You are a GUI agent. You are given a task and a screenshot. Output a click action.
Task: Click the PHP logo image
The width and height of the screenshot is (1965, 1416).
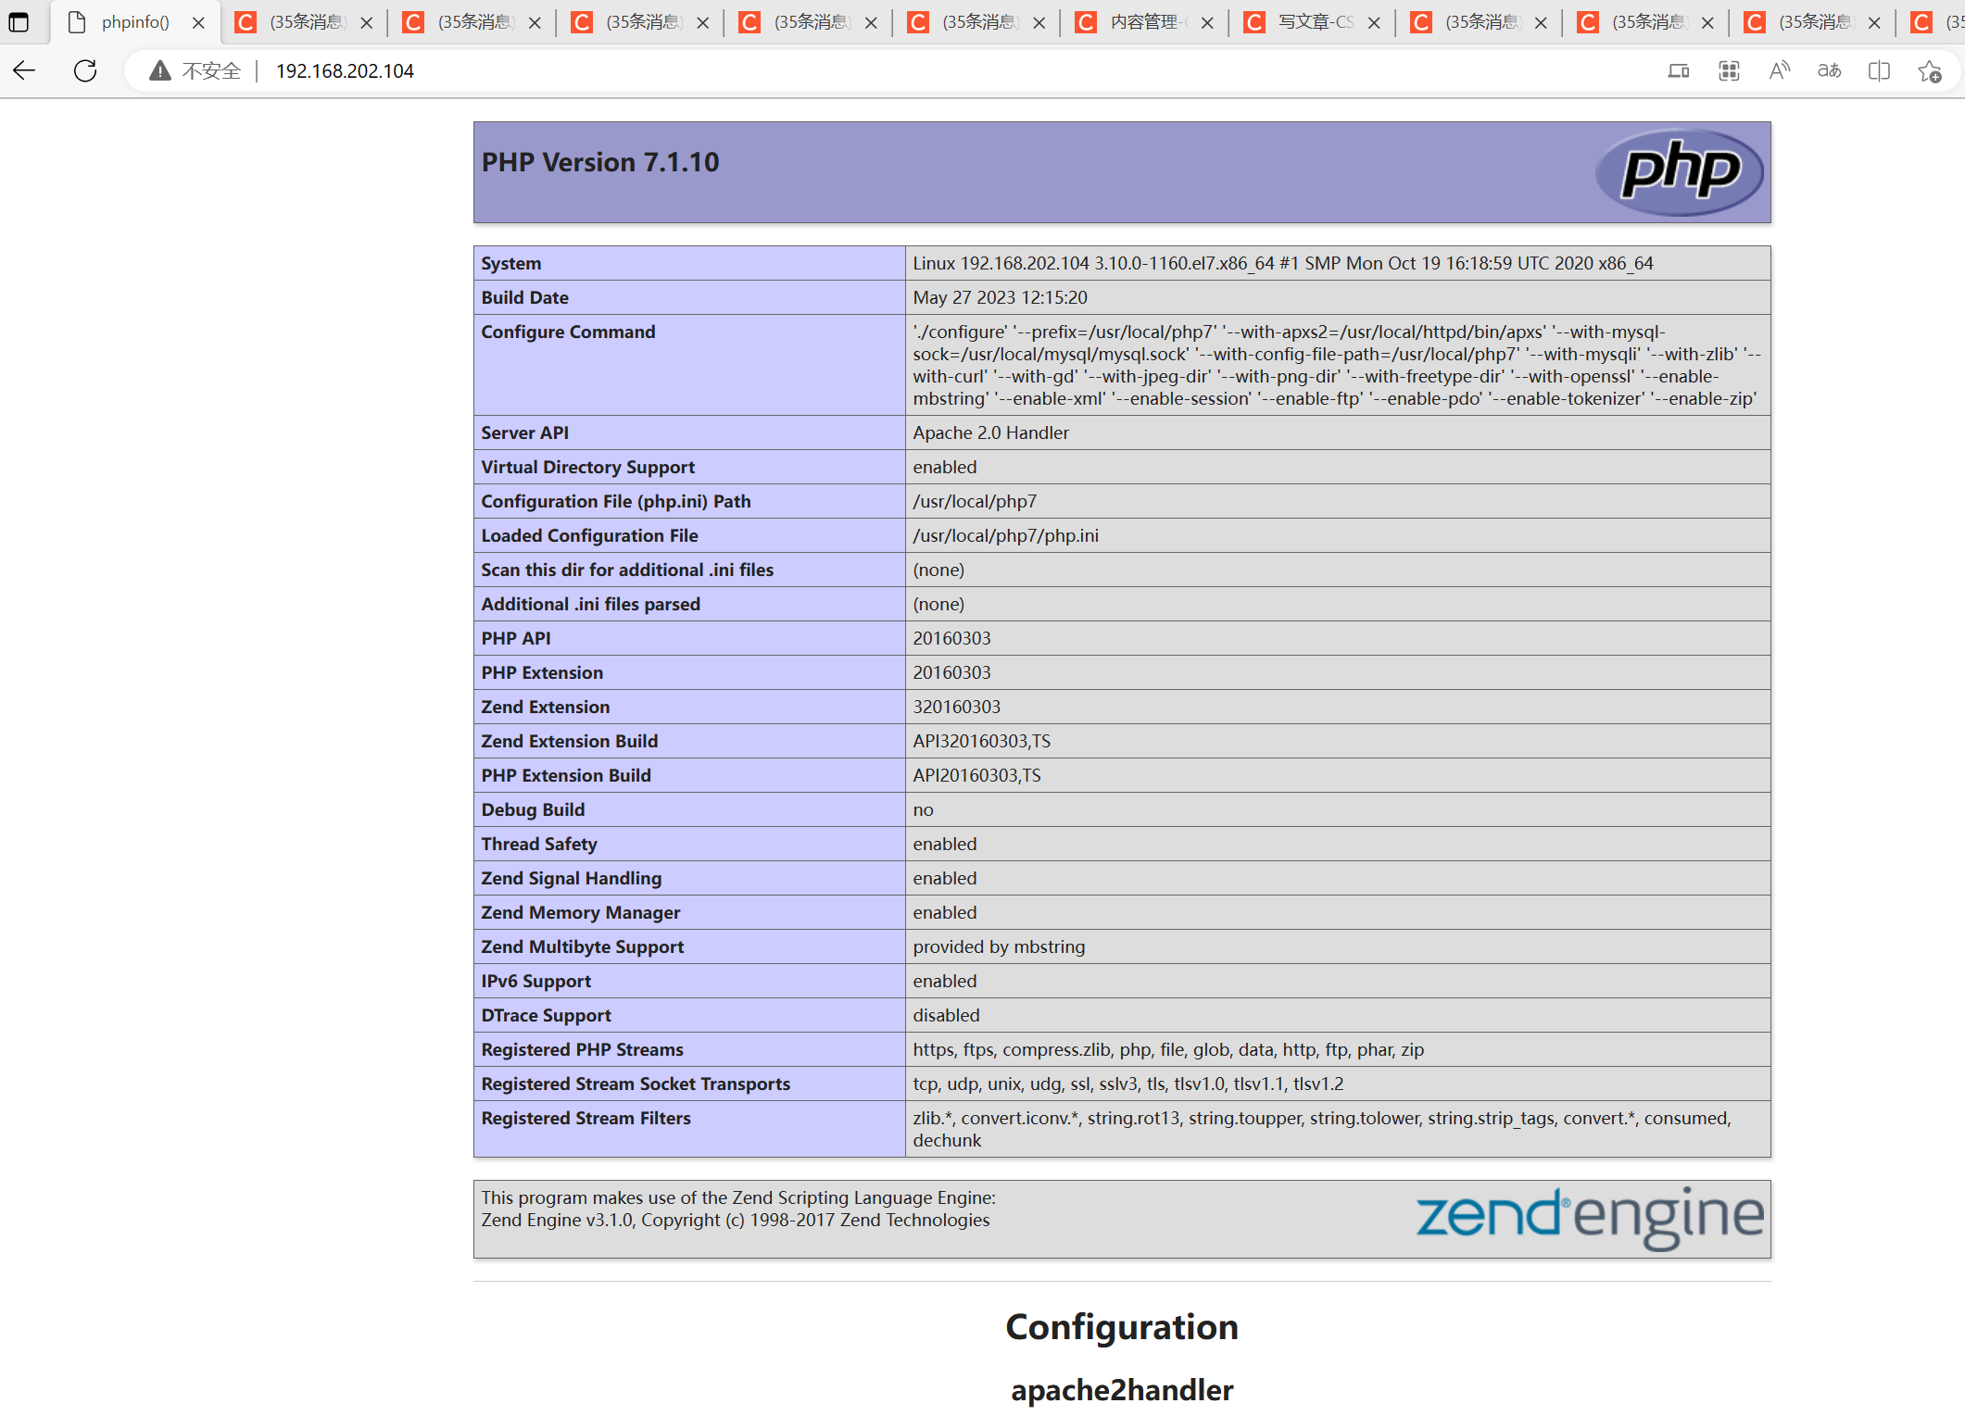[1679, 172]
